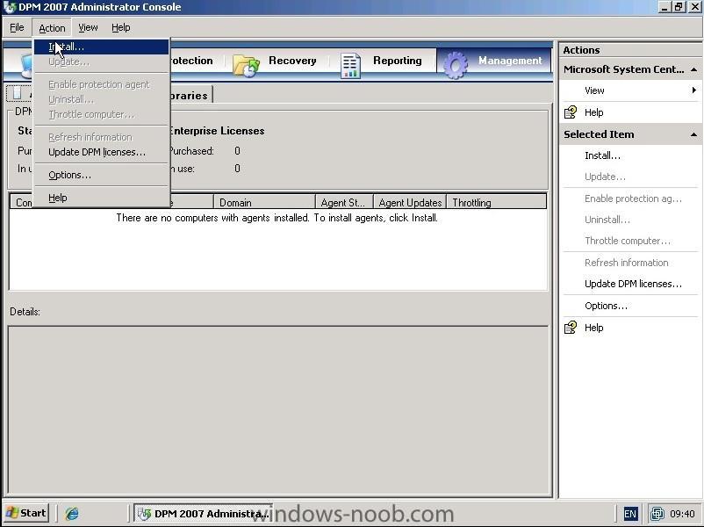Click the Help icon under Microsoft System Center
The image size is (704, 527).
click(x=571, y=112)
